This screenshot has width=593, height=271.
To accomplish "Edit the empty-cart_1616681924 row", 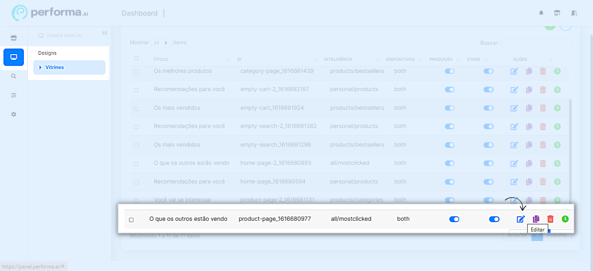I will point(514,108).
